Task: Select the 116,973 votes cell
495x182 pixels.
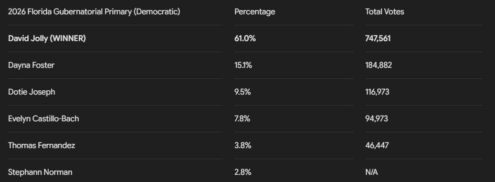Action: click(x=377, y=92)
